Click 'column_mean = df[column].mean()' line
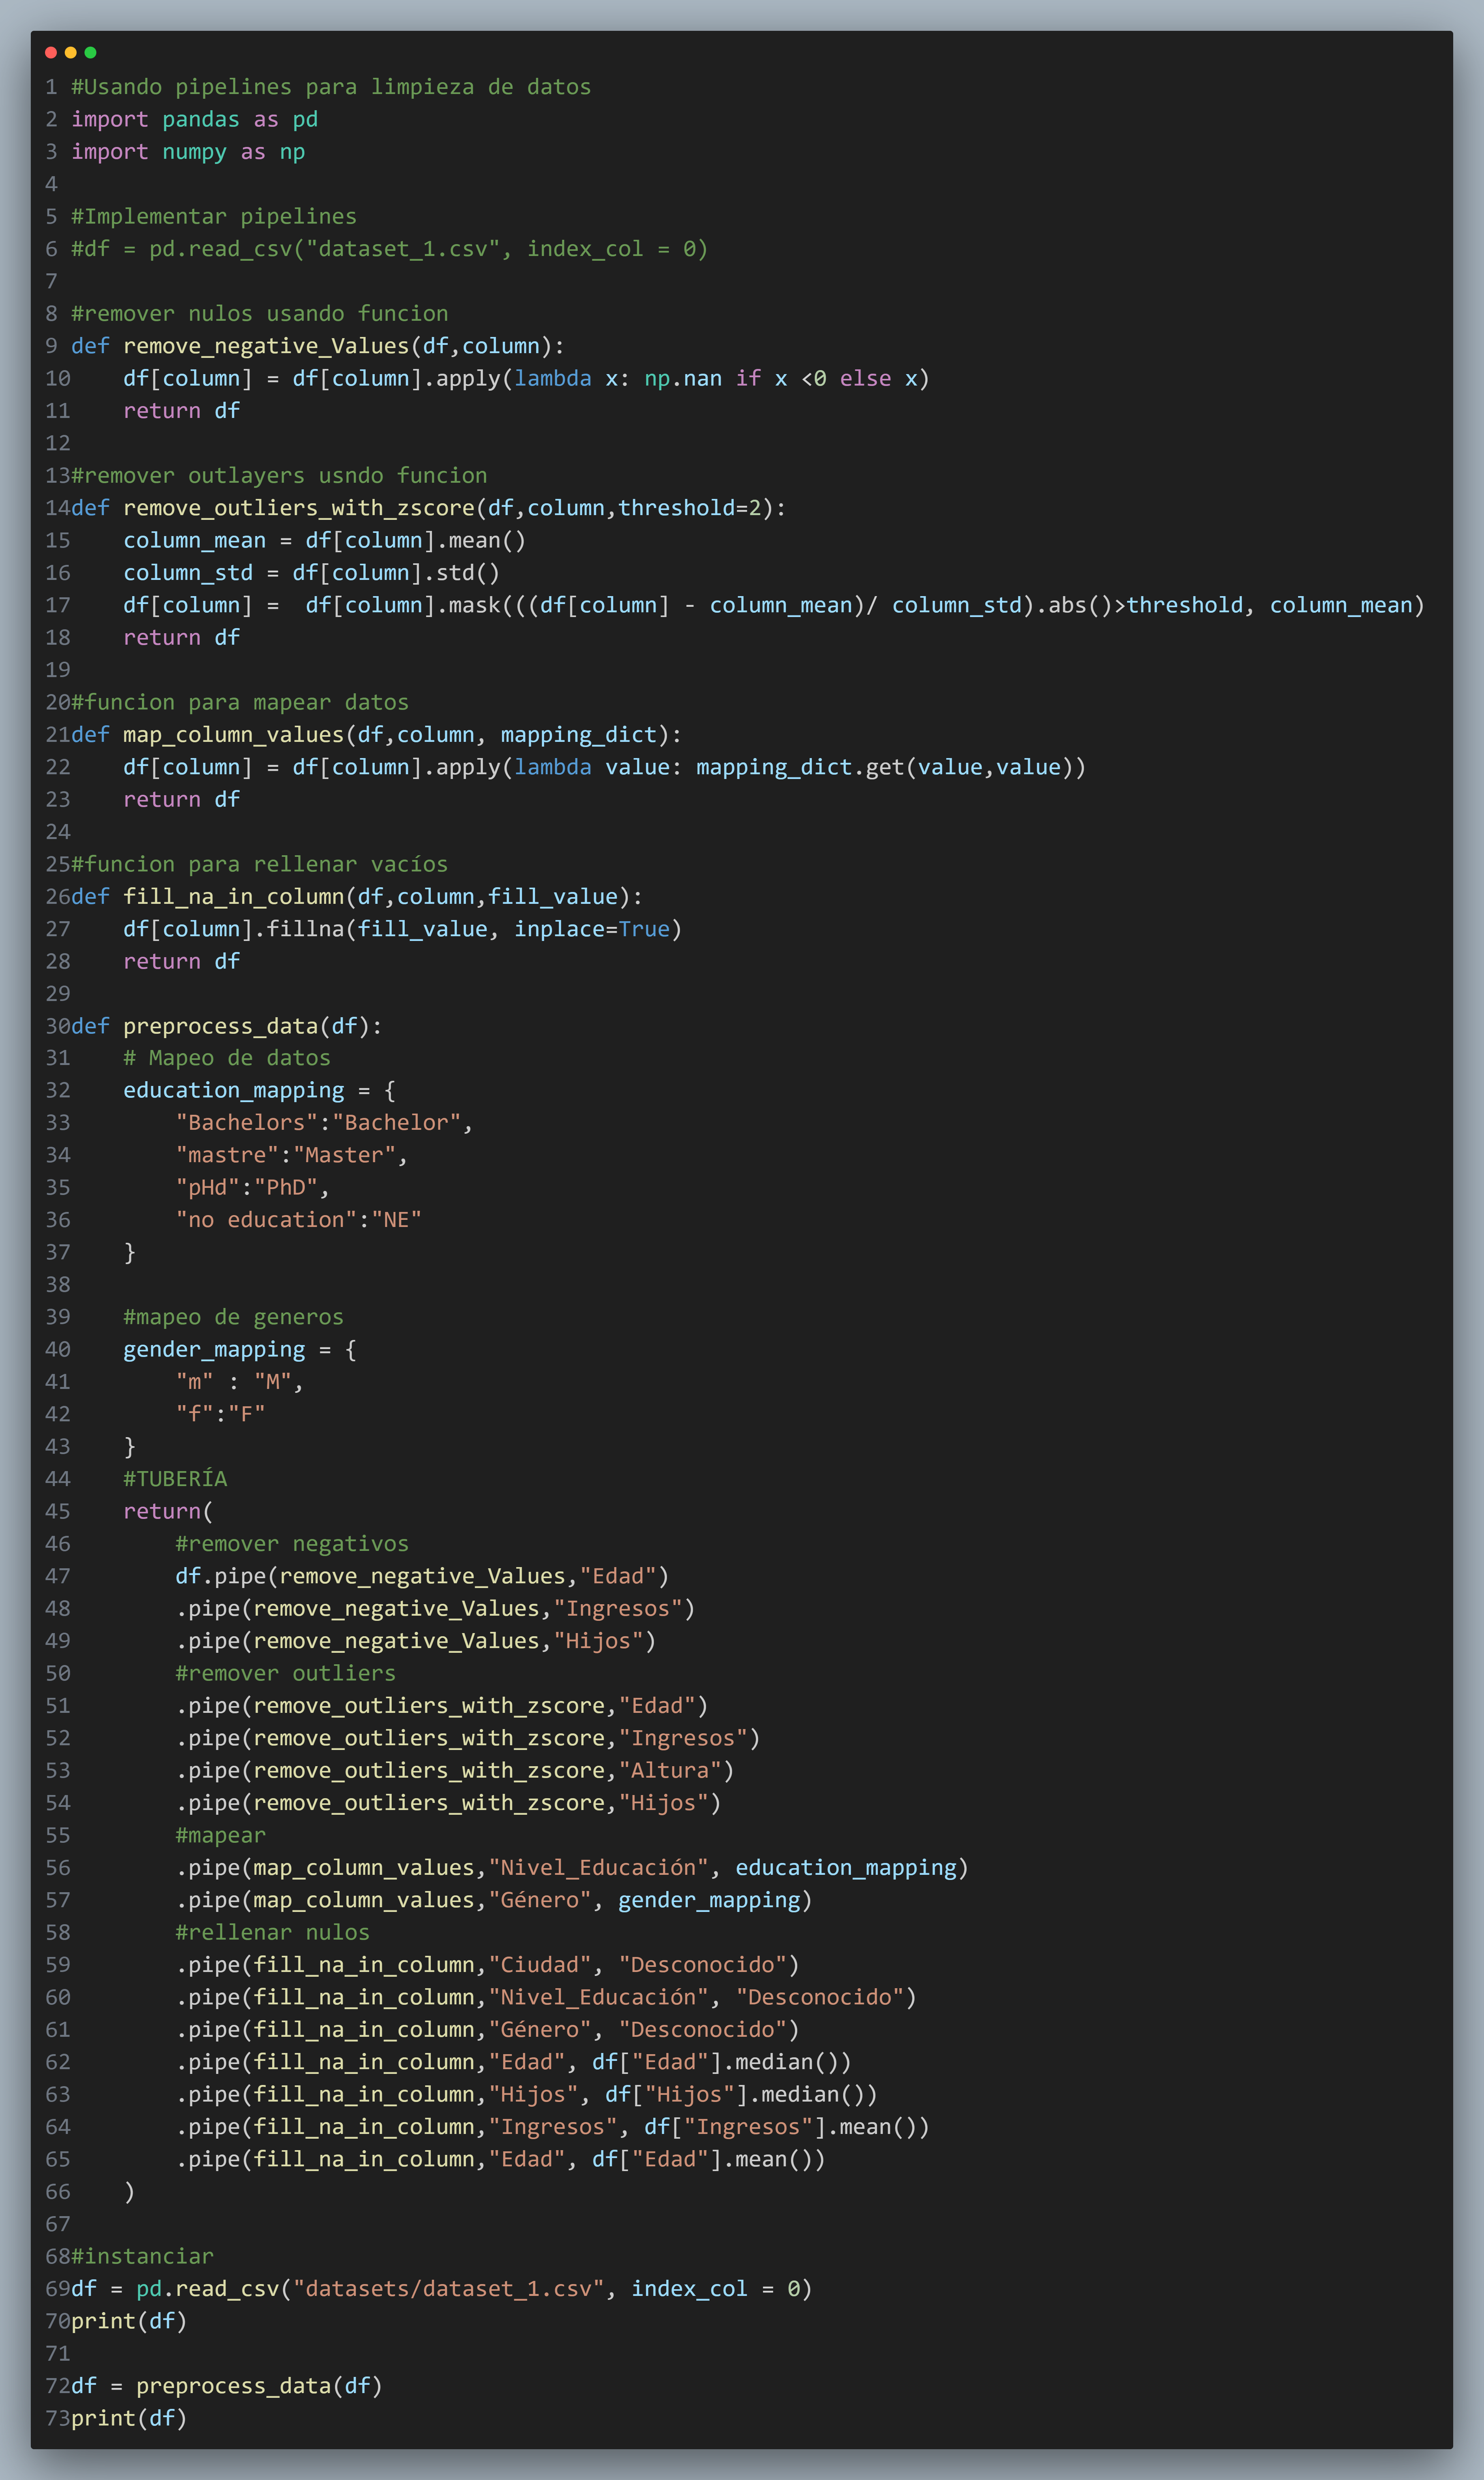Image resolution: width=1484 pixels, height=2480 pixels. pos(325,540)
